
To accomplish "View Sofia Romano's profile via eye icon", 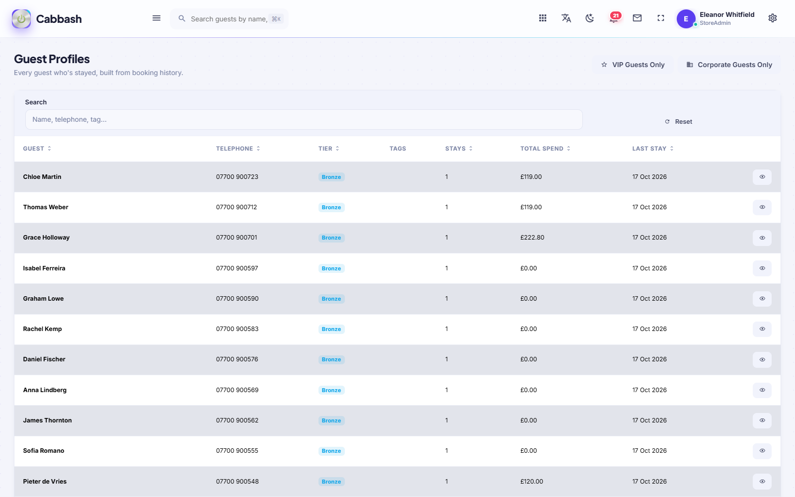I will (x=762, y=451).
